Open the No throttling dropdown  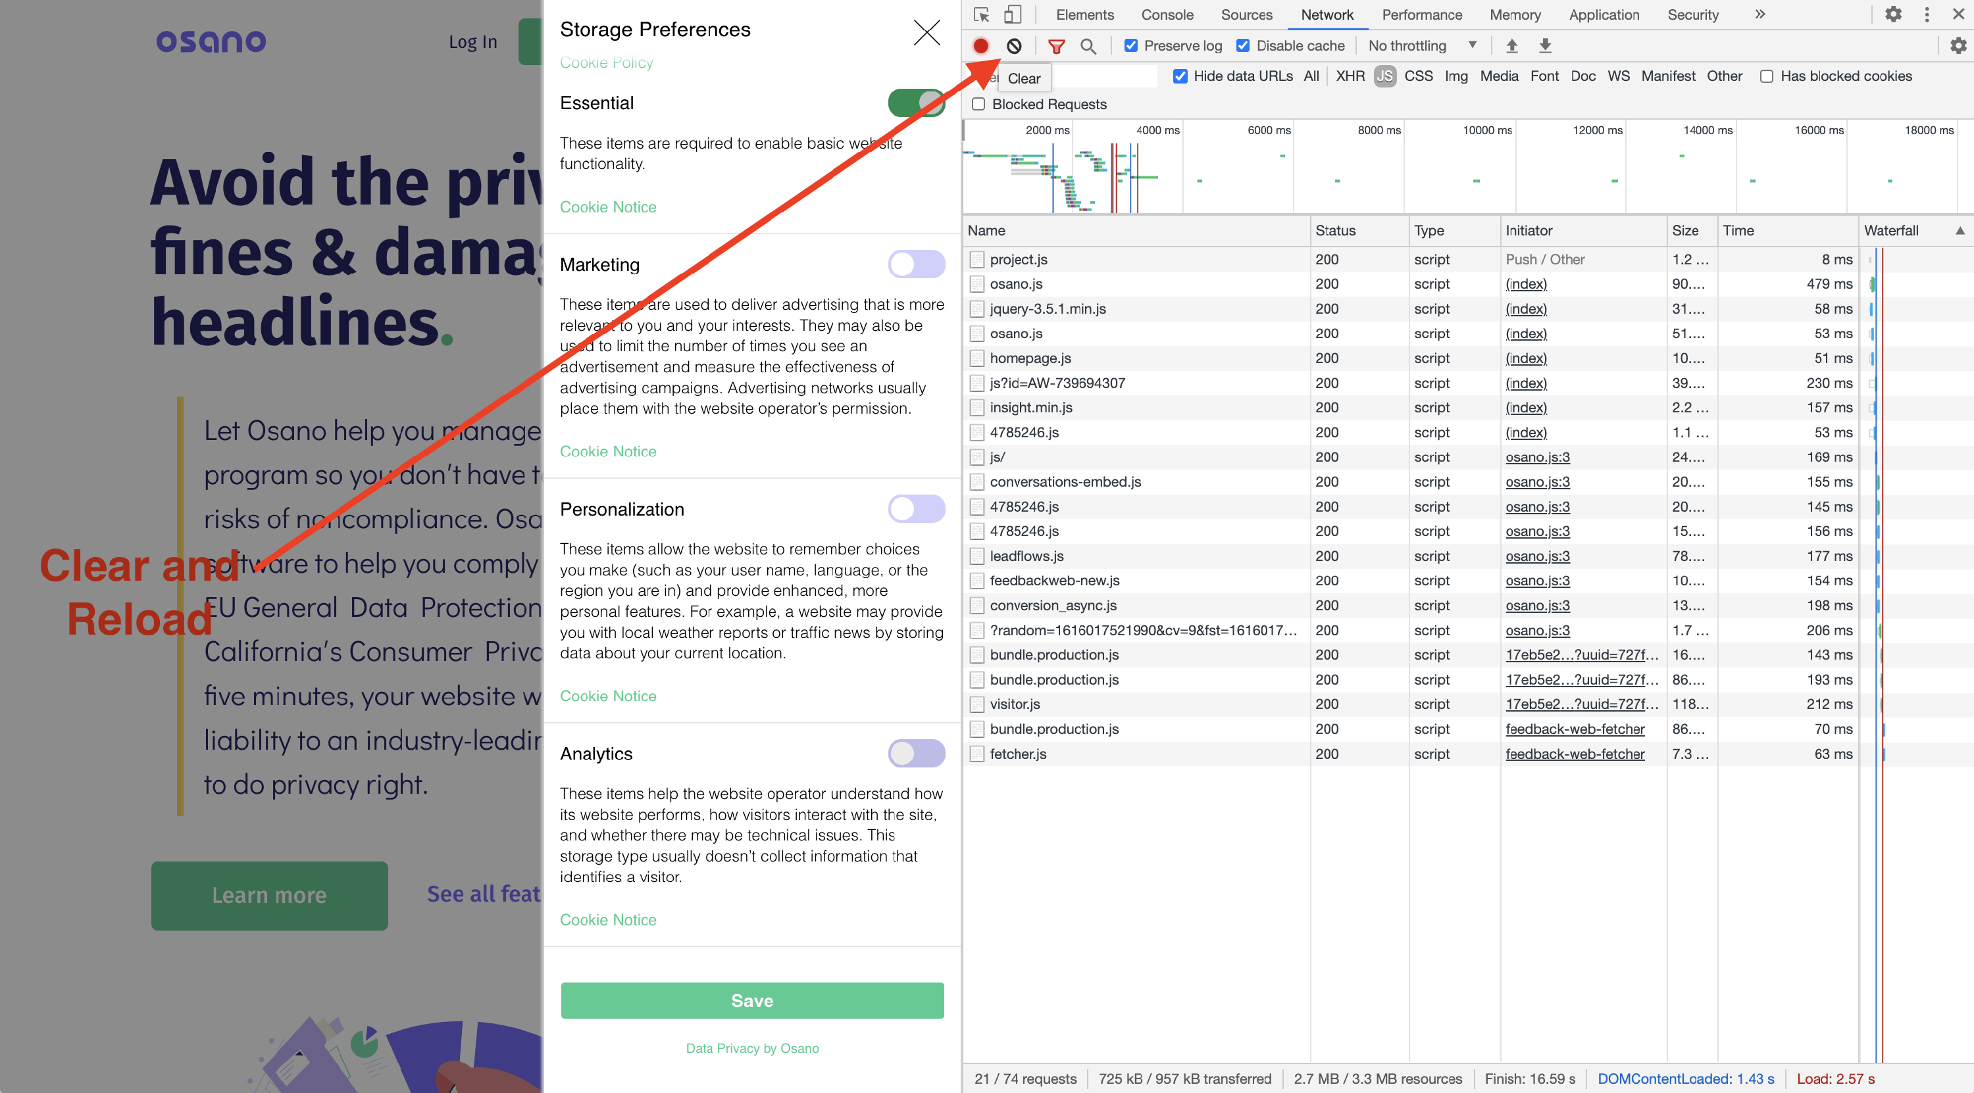coord(1421,45)
